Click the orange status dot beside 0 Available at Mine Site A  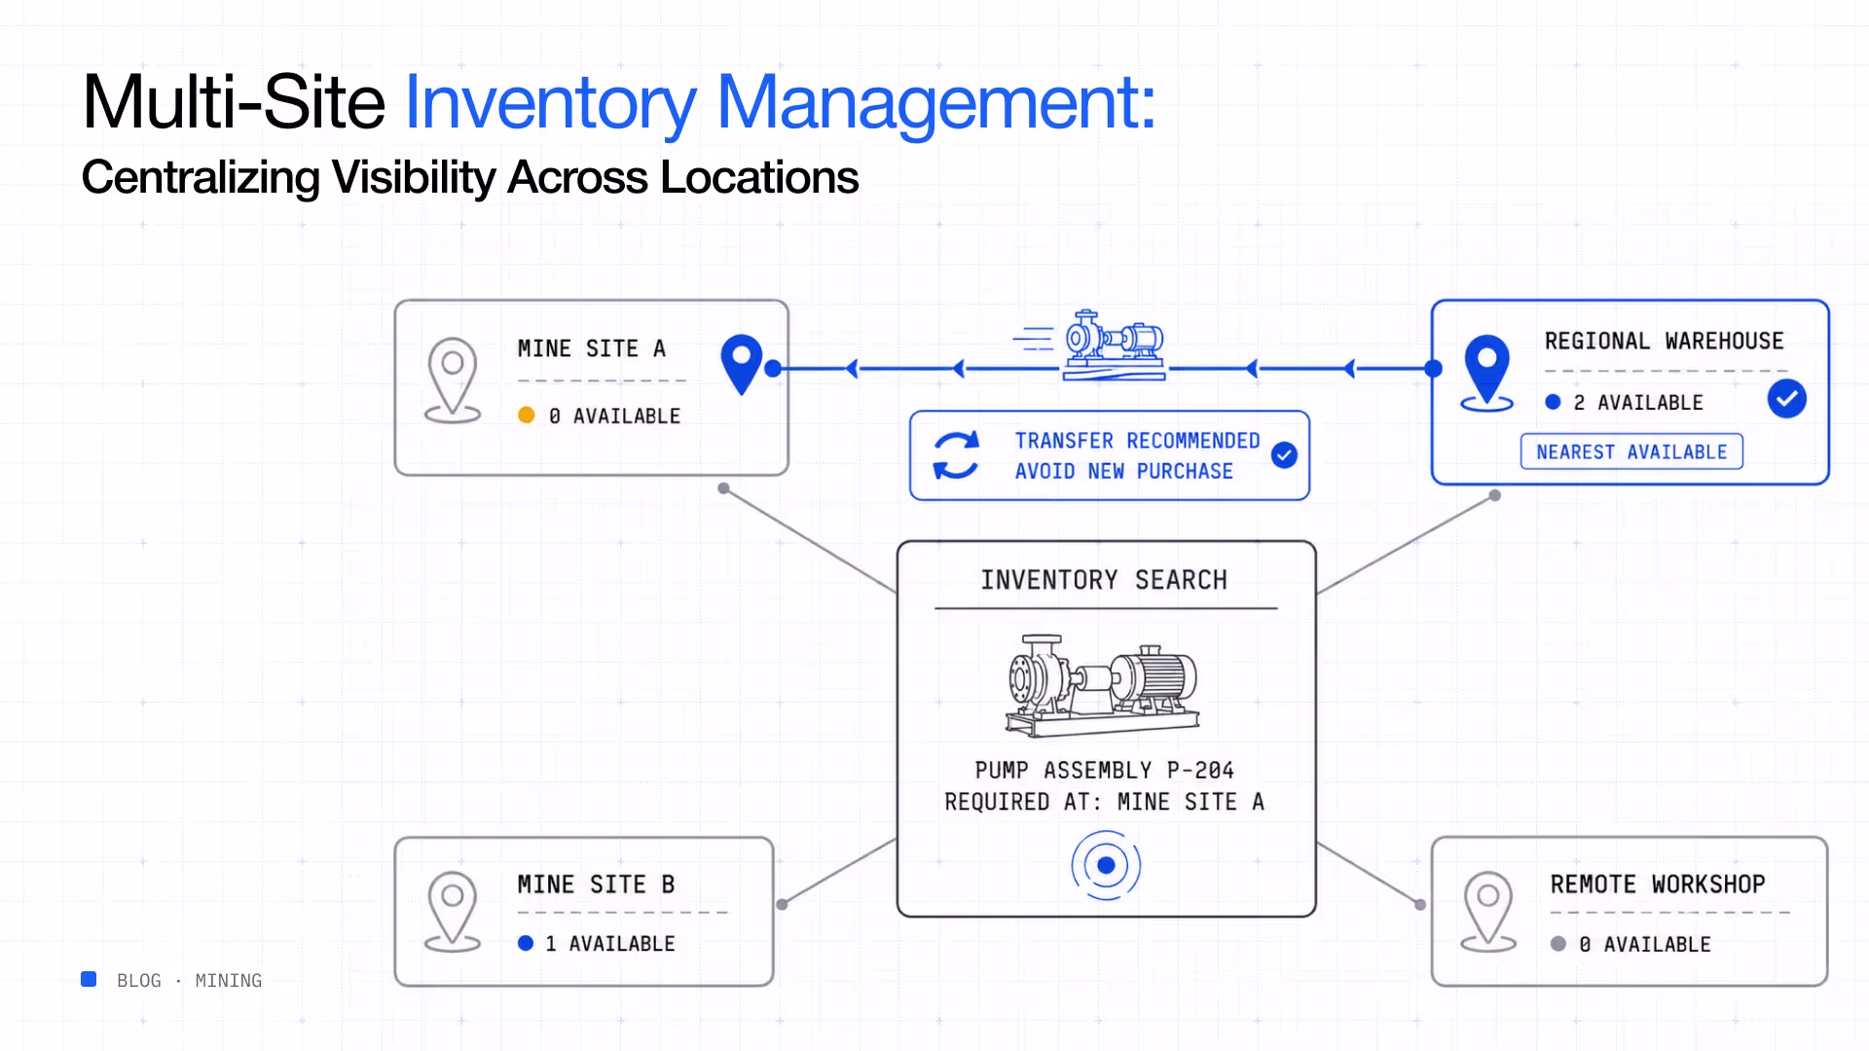point(527,416)
